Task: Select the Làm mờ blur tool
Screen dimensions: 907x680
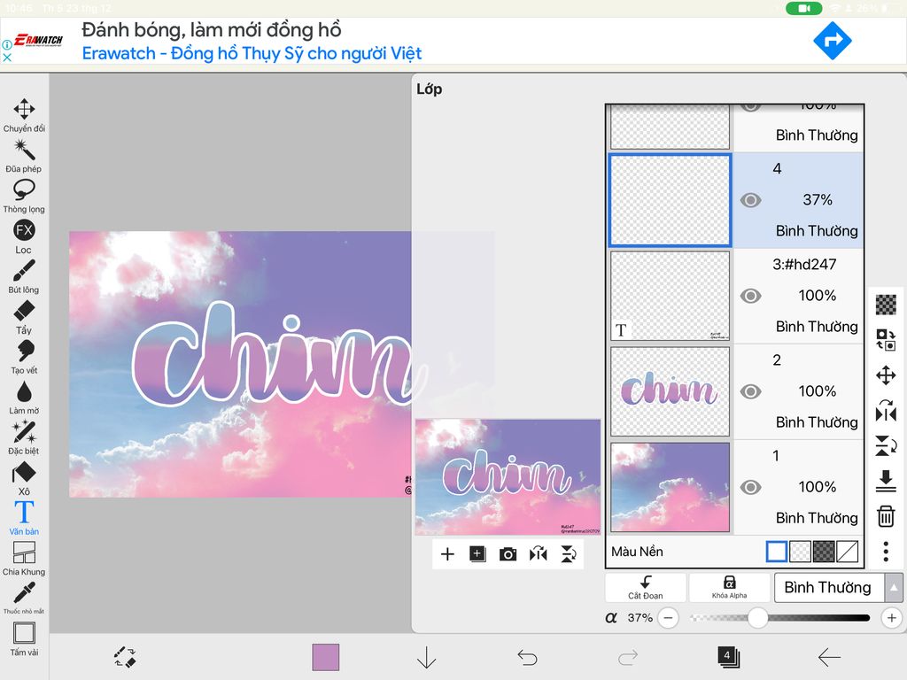Action: 24,398
